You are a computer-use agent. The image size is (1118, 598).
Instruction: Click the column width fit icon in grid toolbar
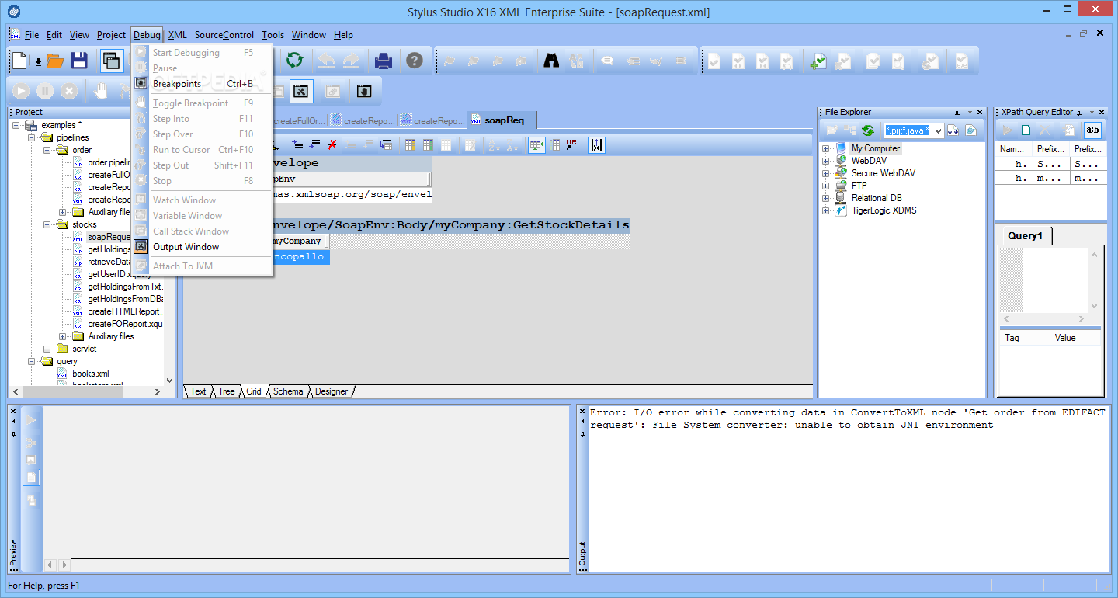(x=596, y=144)
